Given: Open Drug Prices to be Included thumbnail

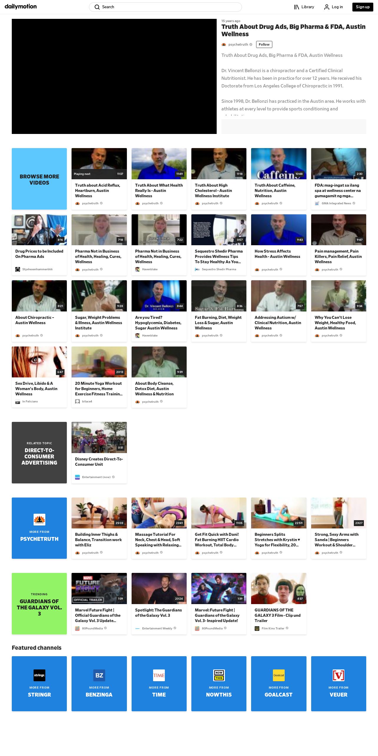Looking at the screenshot, I should pyautogui.click(x=39, y=230).
